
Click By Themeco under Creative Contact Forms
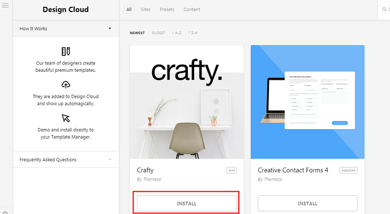[x=270, y=179]
